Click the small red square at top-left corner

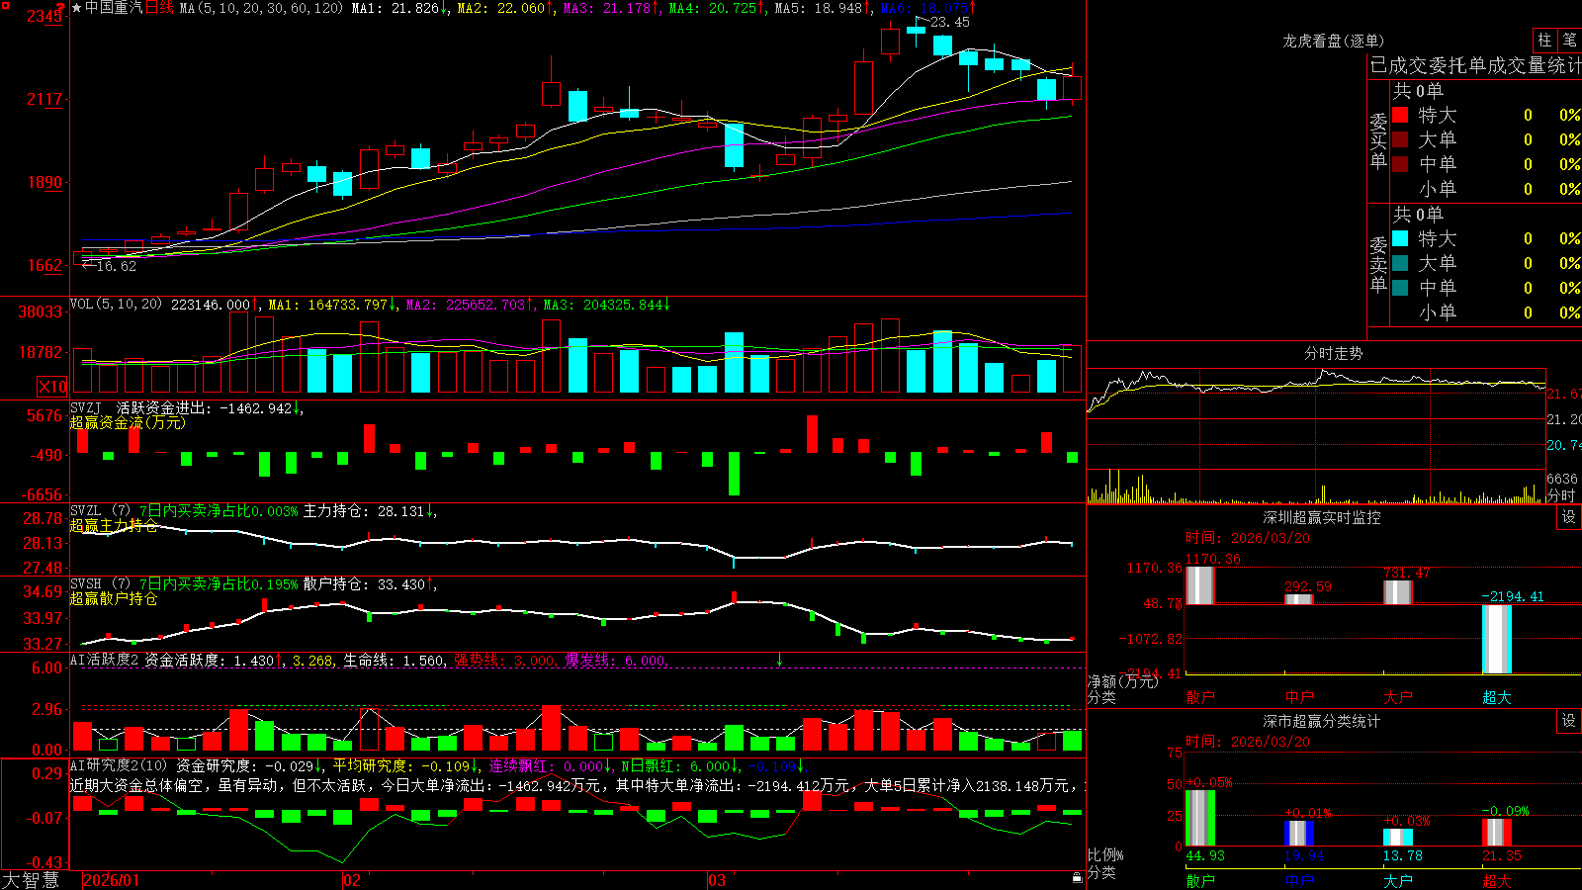pyautogui.click(x=5, y=5)
